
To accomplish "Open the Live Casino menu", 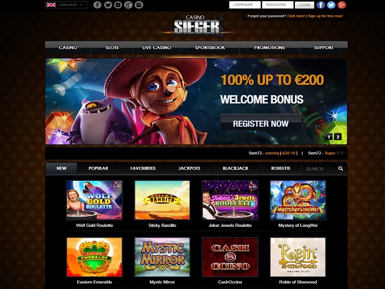I will tap(157, 48).
